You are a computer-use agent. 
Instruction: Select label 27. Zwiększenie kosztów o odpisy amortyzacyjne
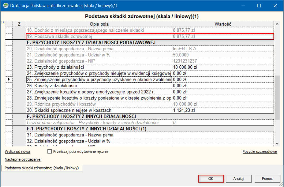tap(99, 92)
